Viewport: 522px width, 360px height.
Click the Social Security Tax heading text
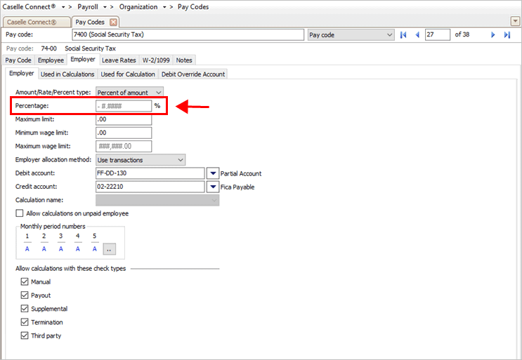tap(90, 48)
